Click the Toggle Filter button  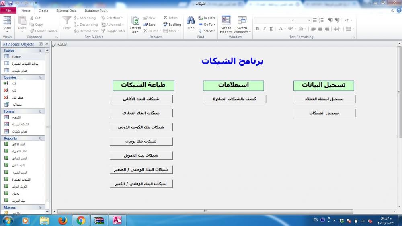113,31
